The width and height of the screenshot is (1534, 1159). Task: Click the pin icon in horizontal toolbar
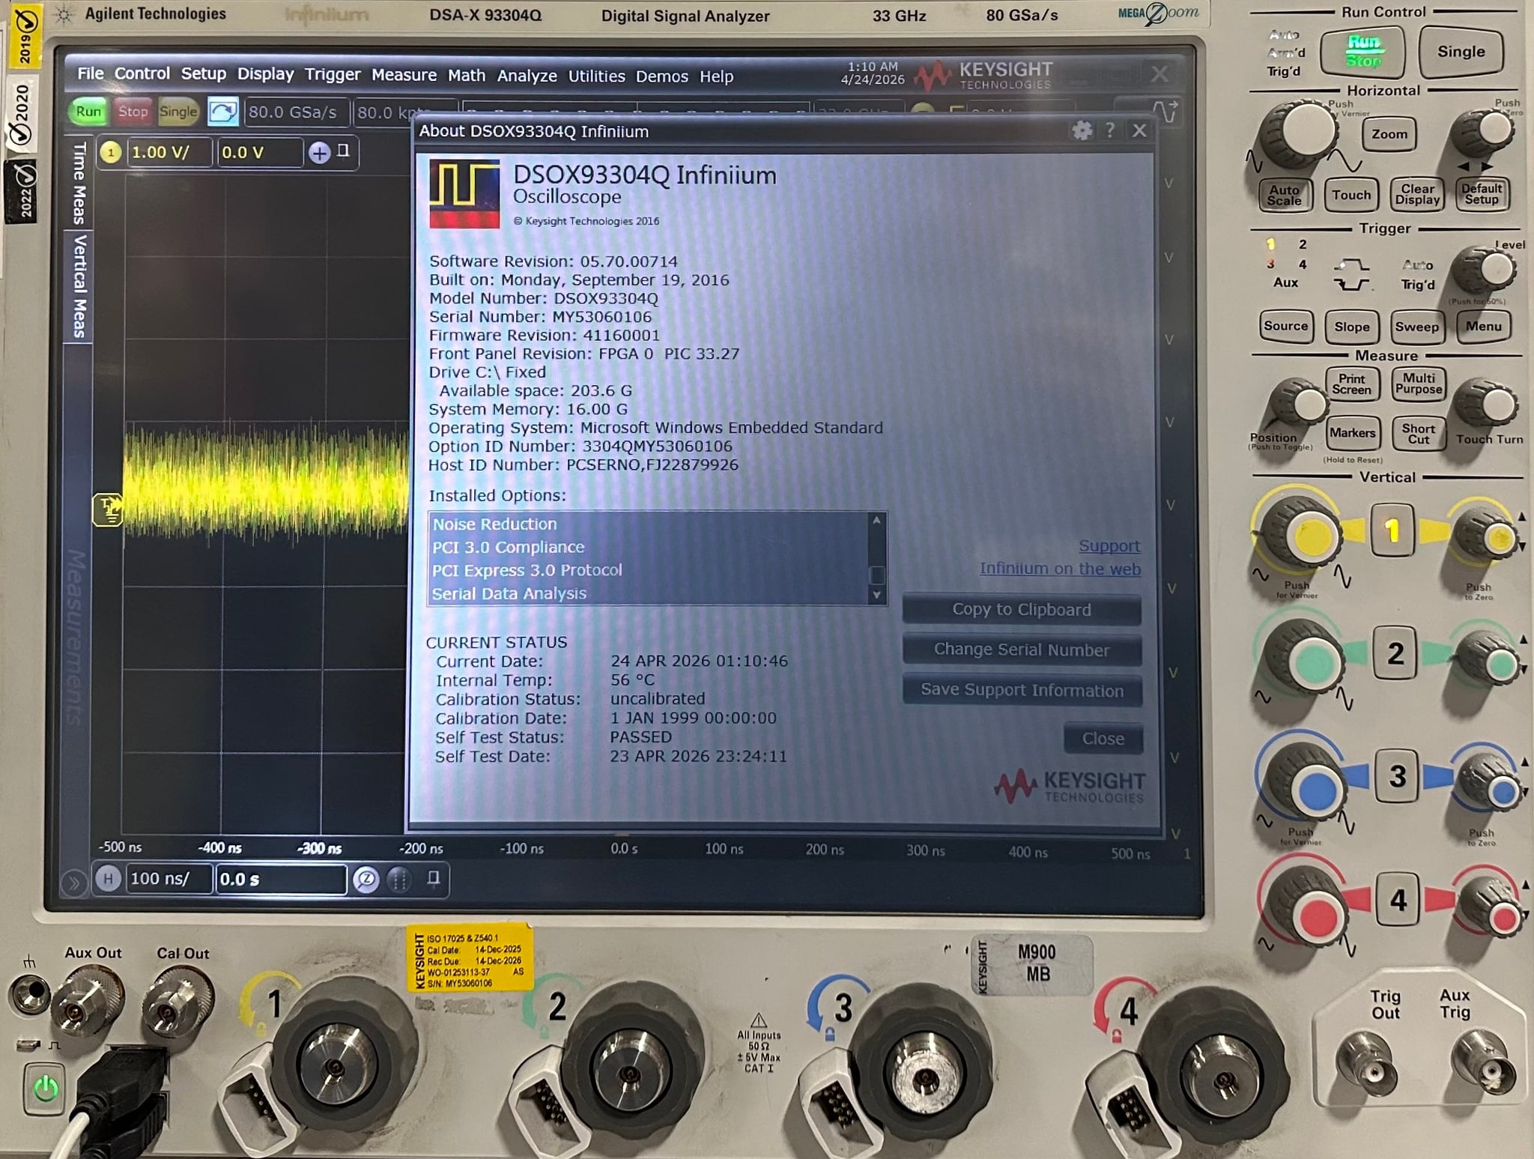point(433,878)
